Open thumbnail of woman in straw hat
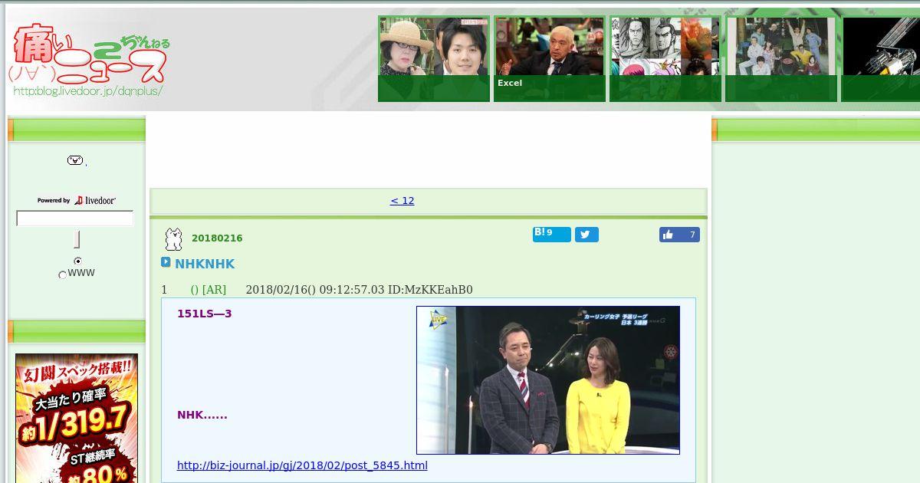920x483 pixels. click(434, 59)
